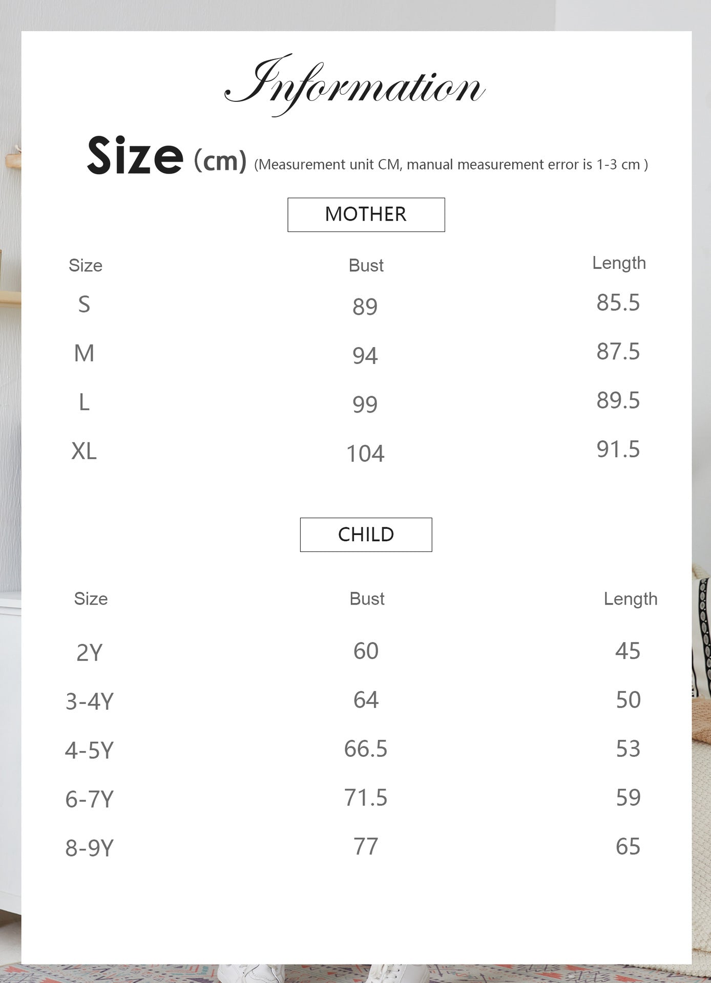711x983 pixels.
Task: Click the mother Length column header
Action: pyautogui.click(x=619, y=263)
